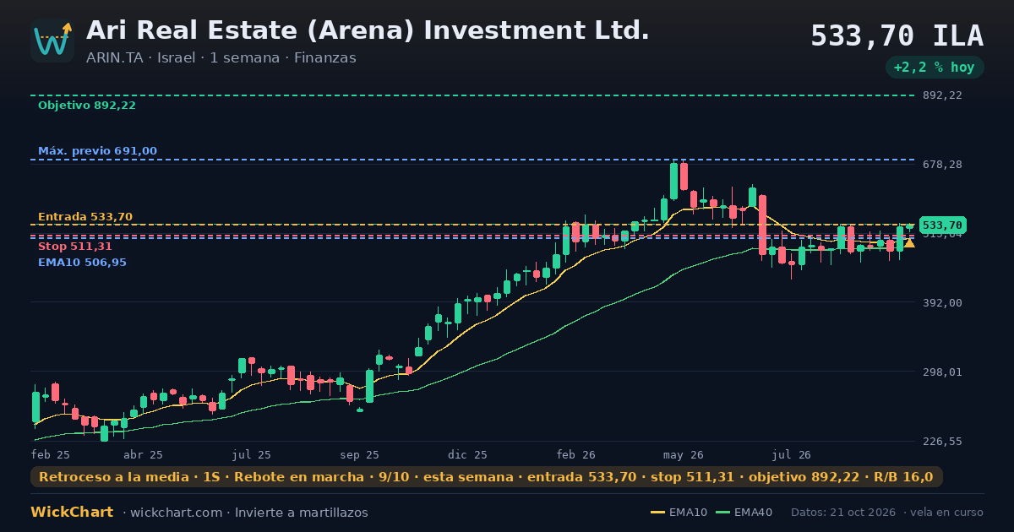Click the Máx. previo 691,00 label
Viewport: 1014px width, 532px height.
point(97,151)
